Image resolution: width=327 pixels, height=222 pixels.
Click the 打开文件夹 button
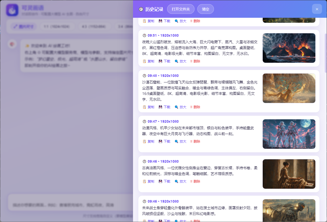point(181,9)
